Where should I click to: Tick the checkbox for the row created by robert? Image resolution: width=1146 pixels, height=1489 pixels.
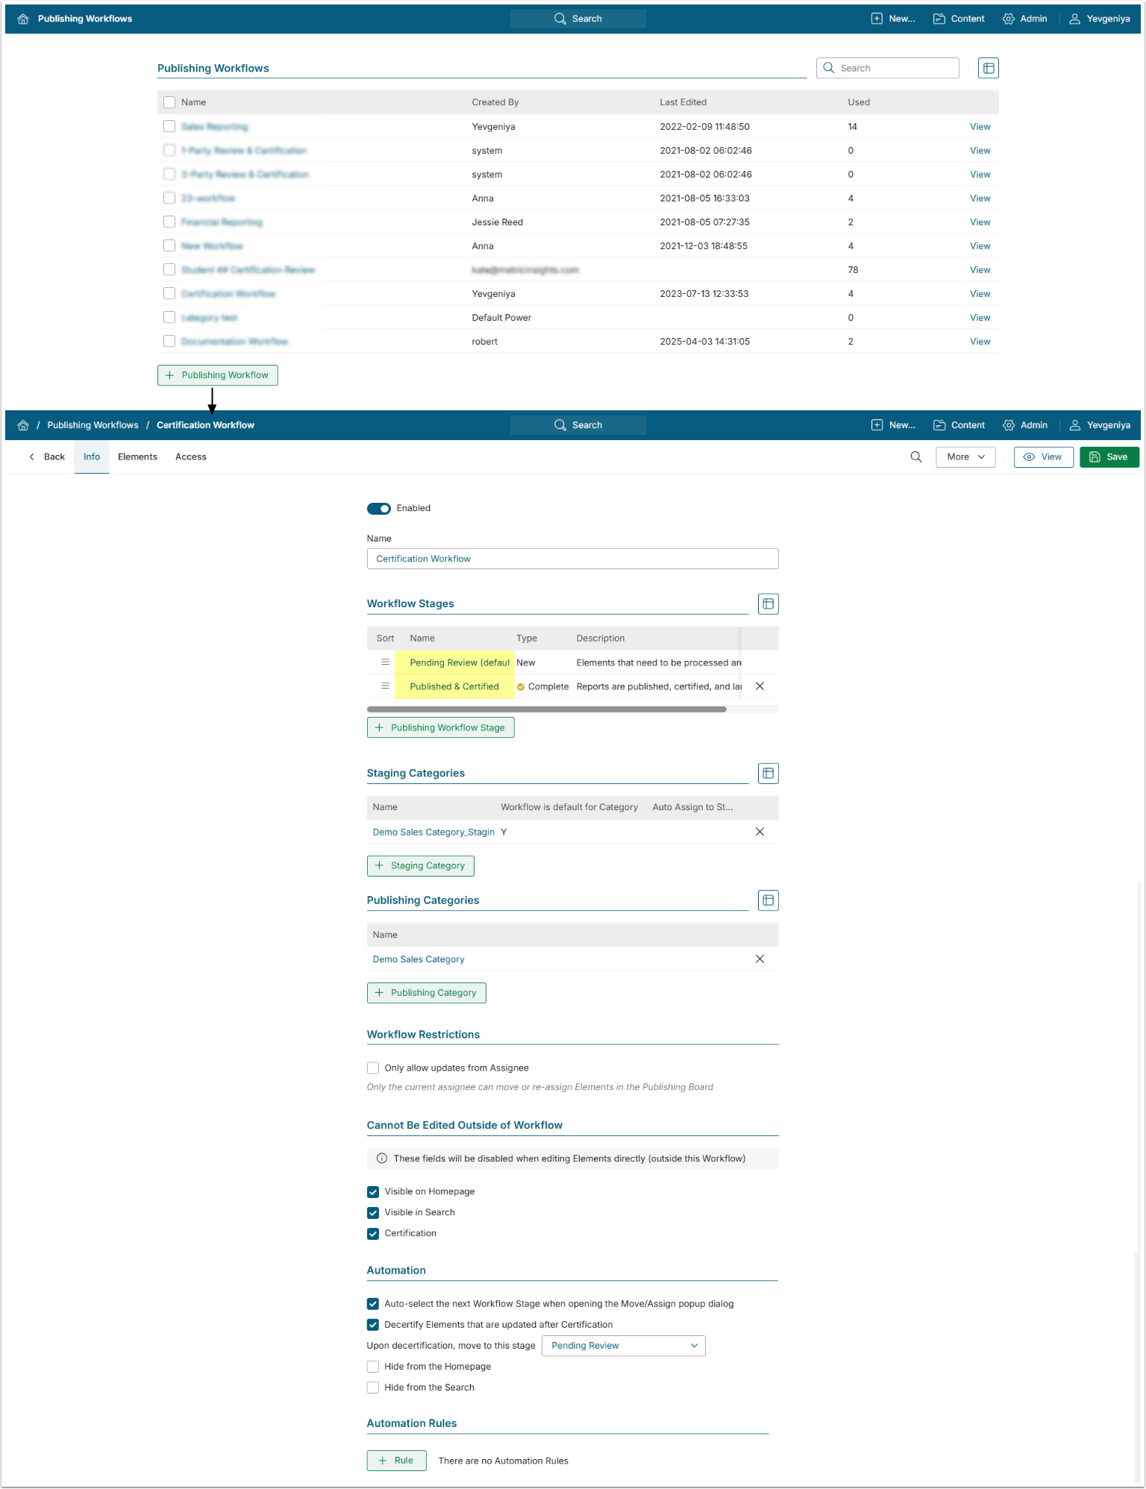(x=169, y=342)
